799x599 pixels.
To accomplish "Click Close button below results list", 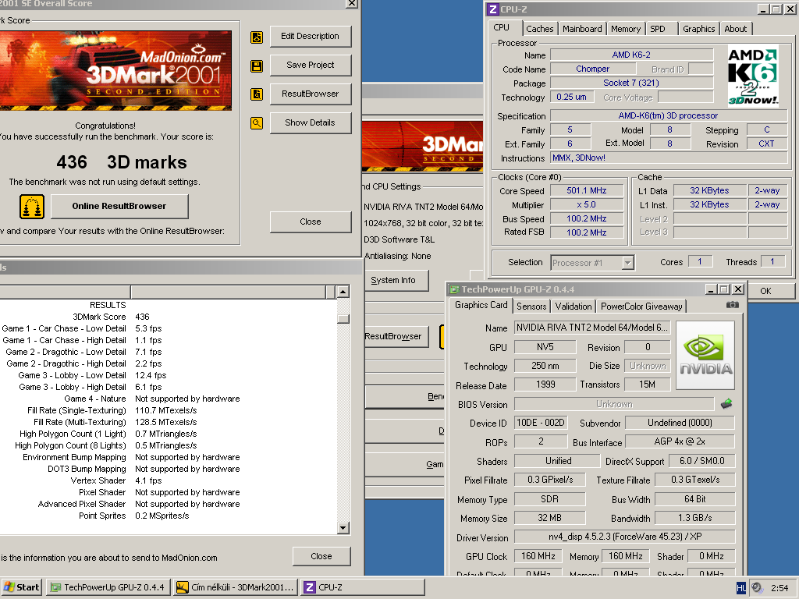I will (321, 556).
